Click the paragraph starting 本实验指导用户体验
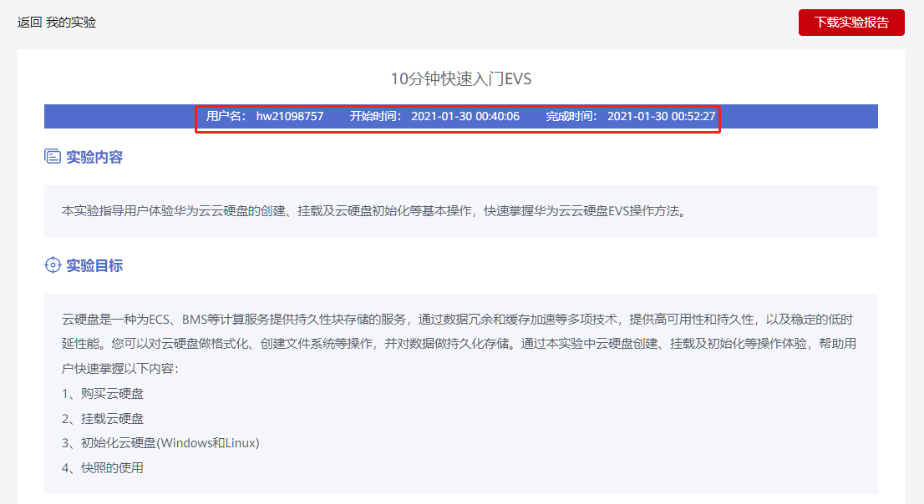This screenshot has height=504, width=924. pos(375,211)
